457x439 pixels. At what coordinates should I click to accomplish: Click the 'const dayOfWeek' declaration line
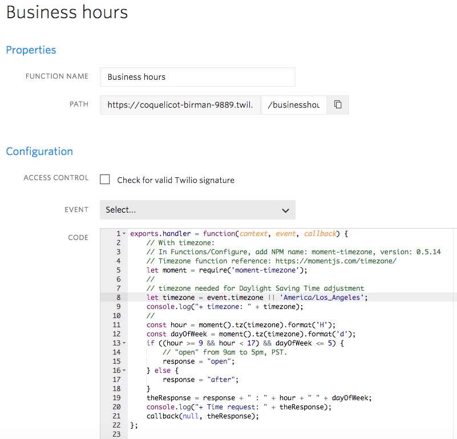tap(251, 334)
